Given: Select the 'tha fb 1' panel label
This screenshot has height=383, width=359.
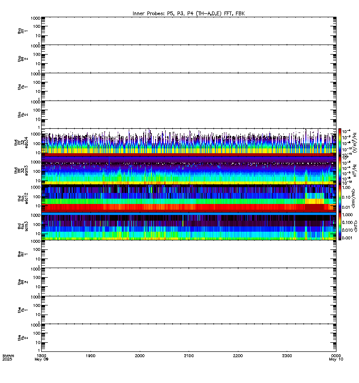Looking at the screenshot, I should click(22, 87).
